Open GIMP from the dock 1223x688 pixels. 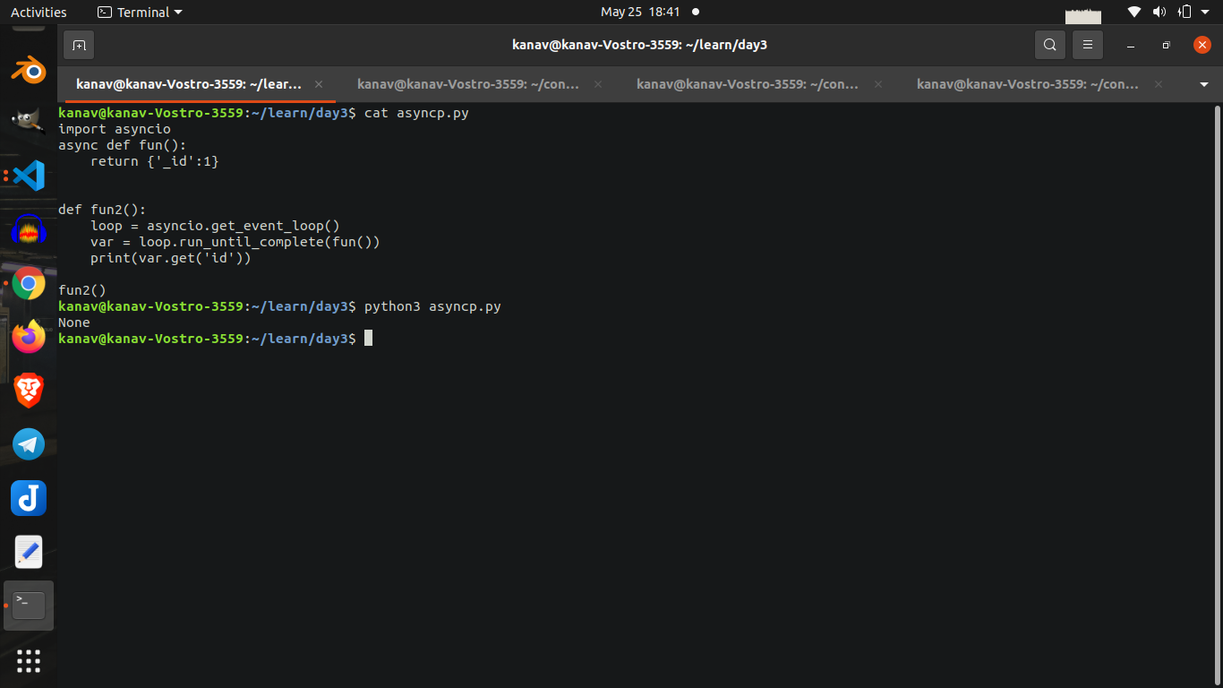29,122
